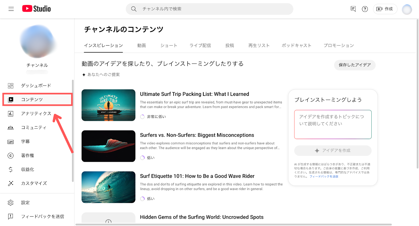Switch to the プロモーション tab
This screenshot has height=226, width=419.
pos(339,46)
